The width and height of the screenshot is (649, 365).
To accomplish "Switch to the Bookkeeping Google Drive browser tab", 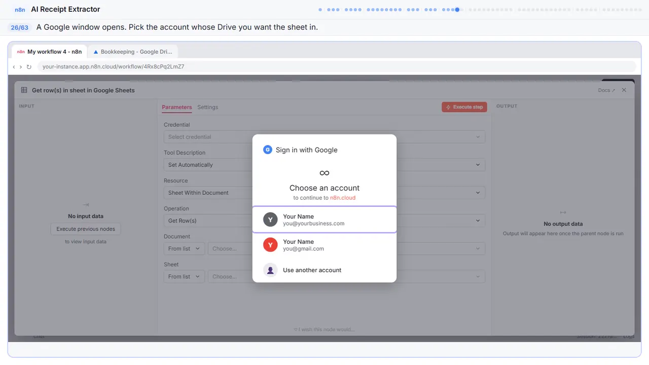I will (x=133, y=52).
